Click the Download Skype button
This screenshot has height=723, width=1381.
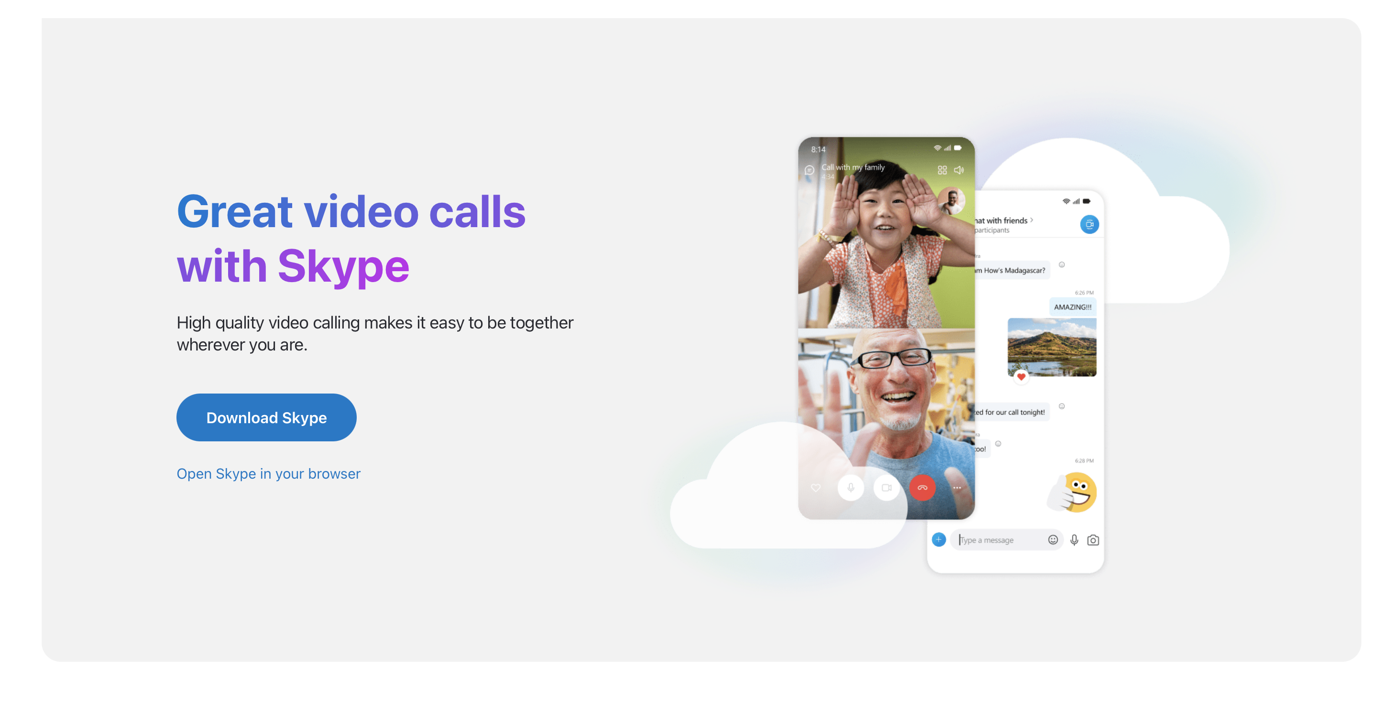266,417
